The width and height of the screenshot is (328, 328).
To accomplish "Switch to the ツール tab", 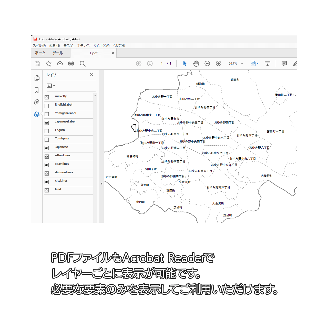I will tap(58, 53).
